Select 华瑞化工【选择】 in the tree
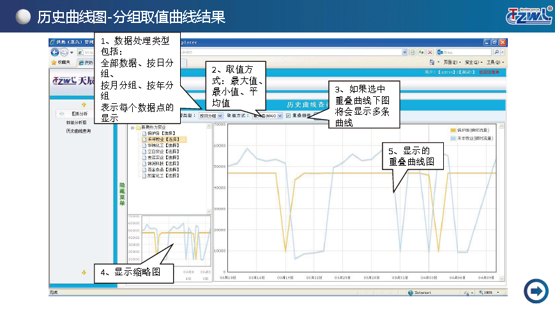The image size is (555, 311). point(163,145)
